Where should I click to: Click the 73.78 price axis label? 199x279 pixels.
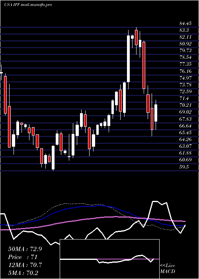[185, 84]
